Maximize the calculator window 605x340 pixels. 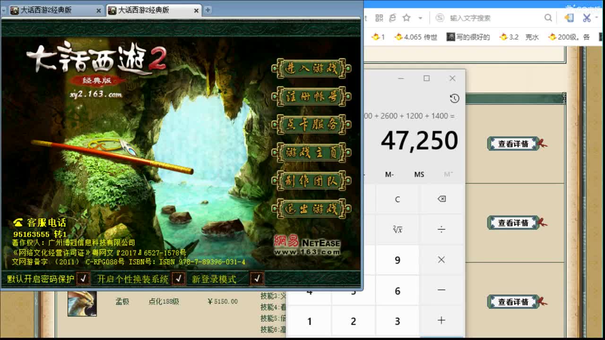(x=426, y=78)
